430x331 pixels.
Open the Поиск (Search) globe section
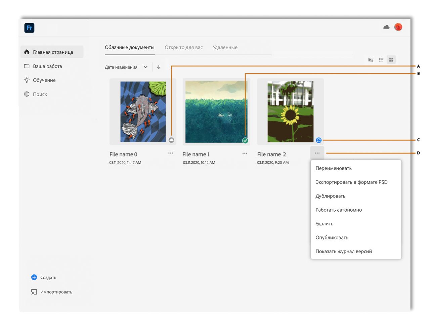(41, 94)
